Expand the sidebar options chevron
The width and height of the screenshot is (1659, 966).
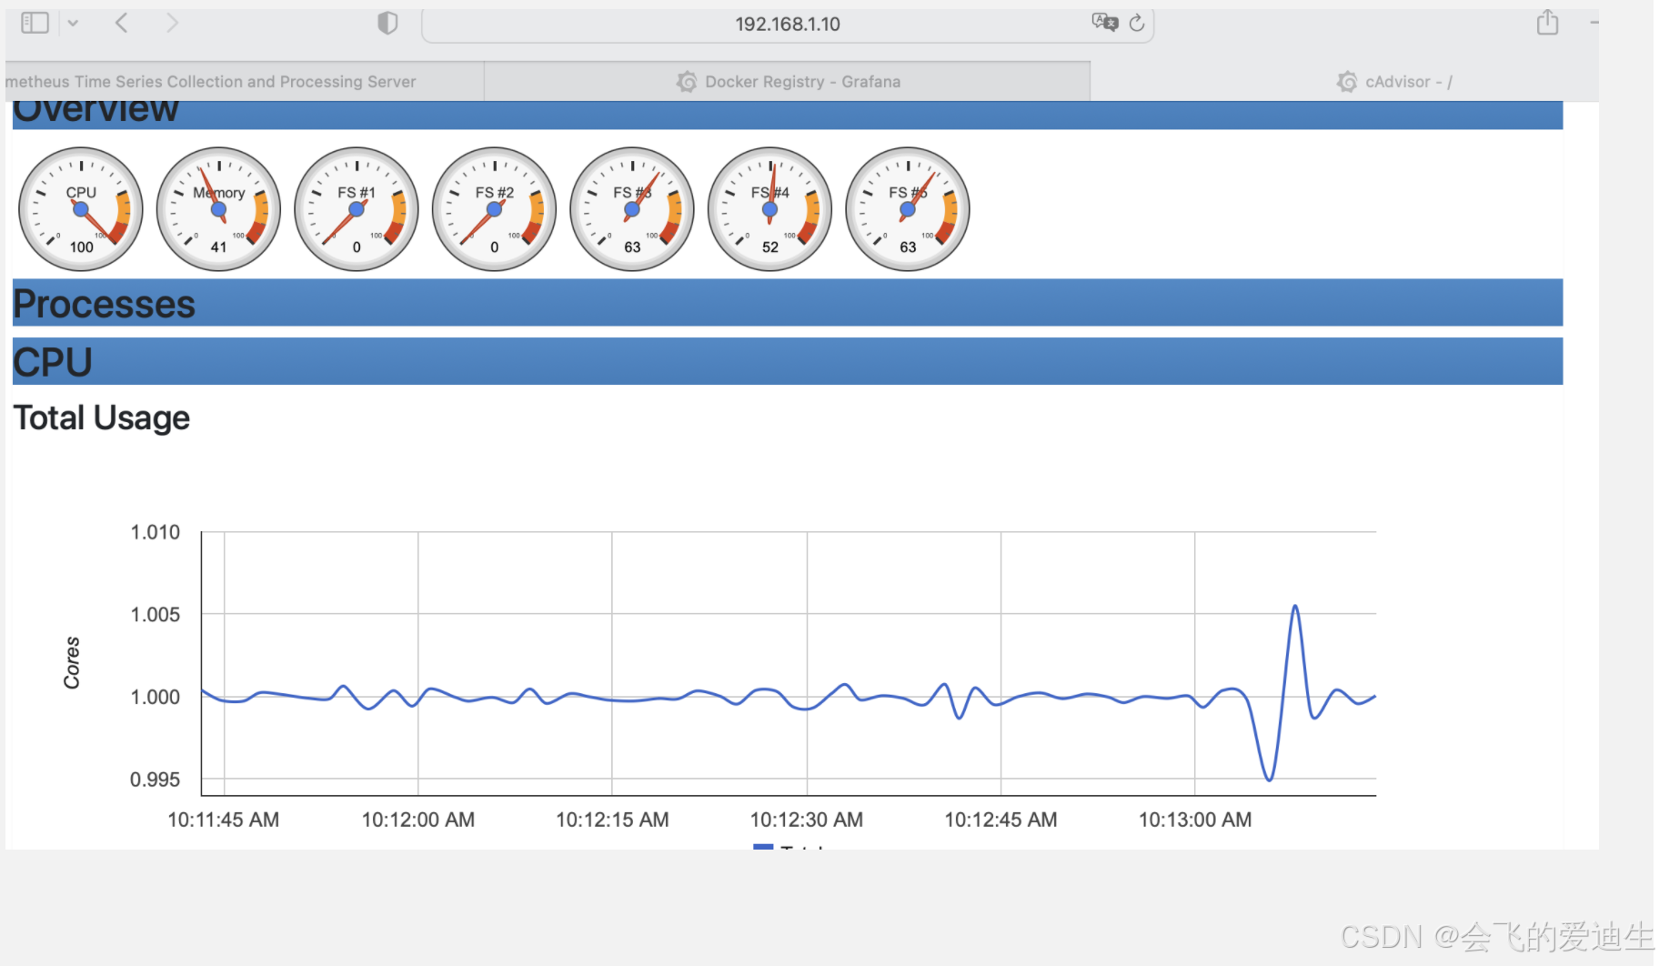[73, 23]
